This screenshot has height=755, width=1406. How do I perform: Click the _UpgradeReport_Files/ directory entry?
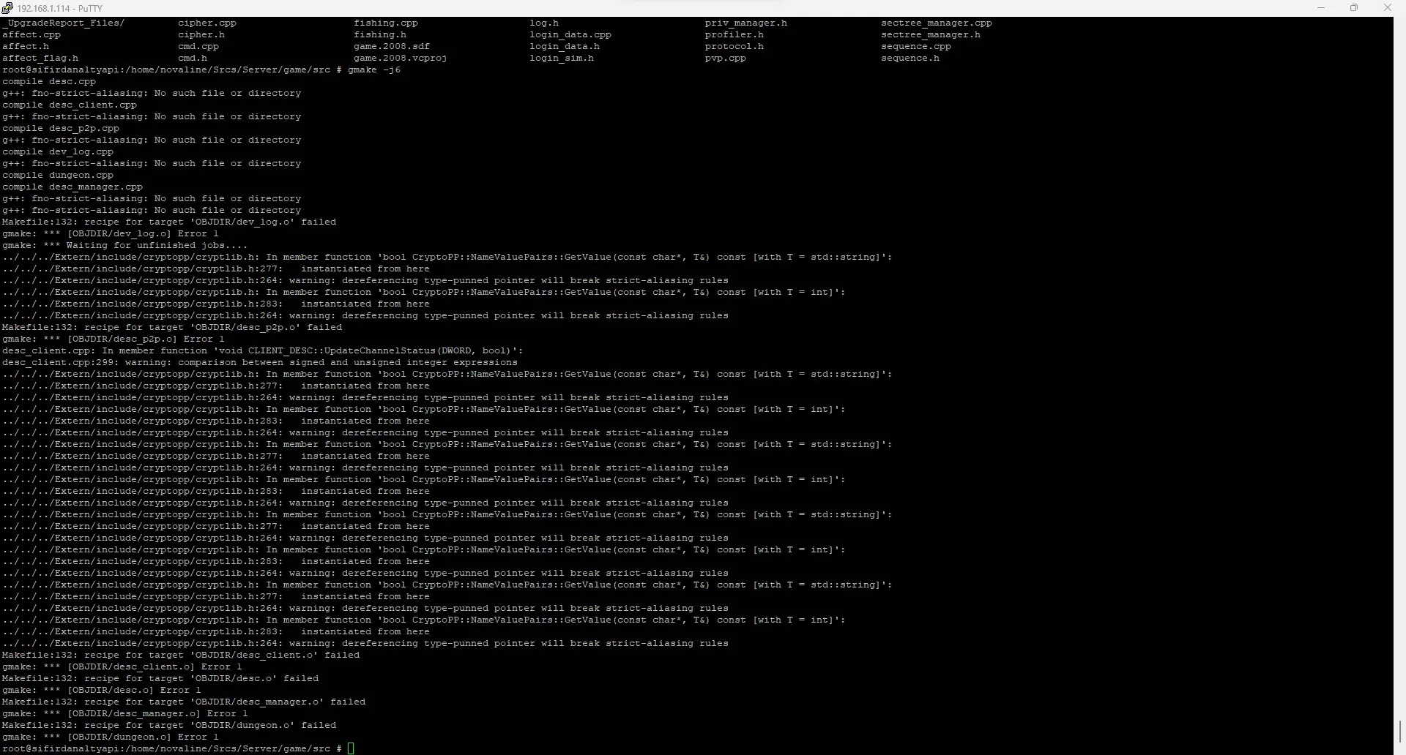[64, 23]
